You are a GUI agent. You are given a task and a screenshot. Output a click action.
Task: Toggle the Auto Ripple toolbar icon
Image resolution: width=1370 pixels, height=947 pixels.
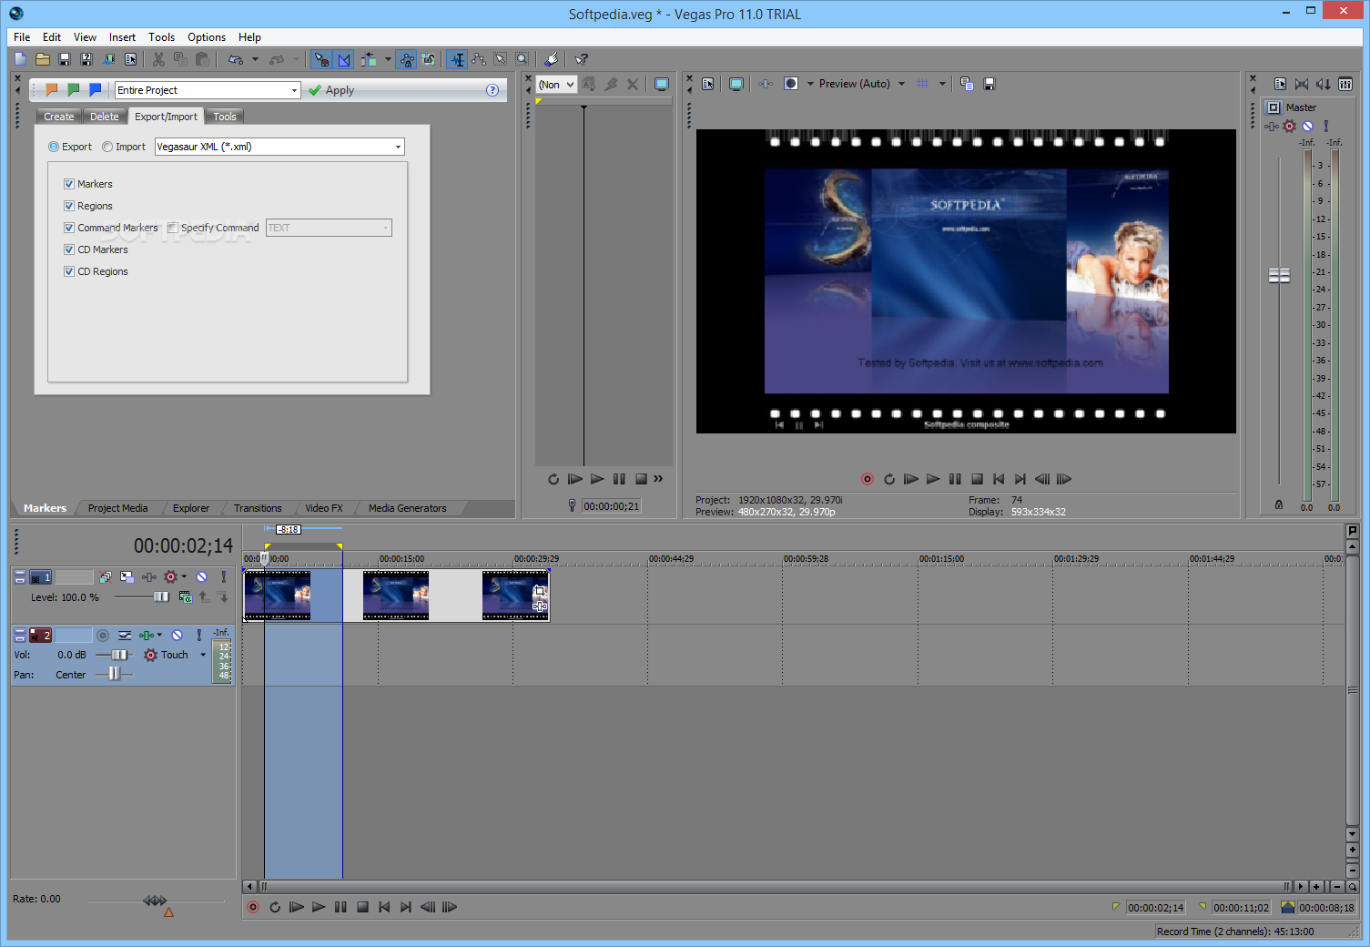pos(369,59)
